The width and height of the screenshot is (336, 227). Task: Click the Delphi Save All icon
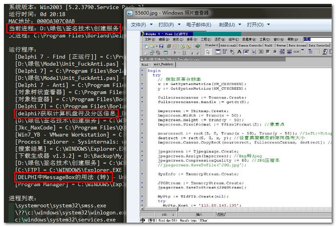(169, 46)
